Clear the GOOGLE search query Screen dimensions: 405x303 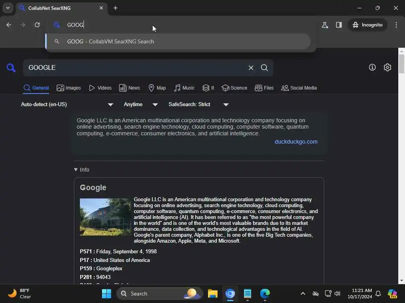(x=251, y=68)
